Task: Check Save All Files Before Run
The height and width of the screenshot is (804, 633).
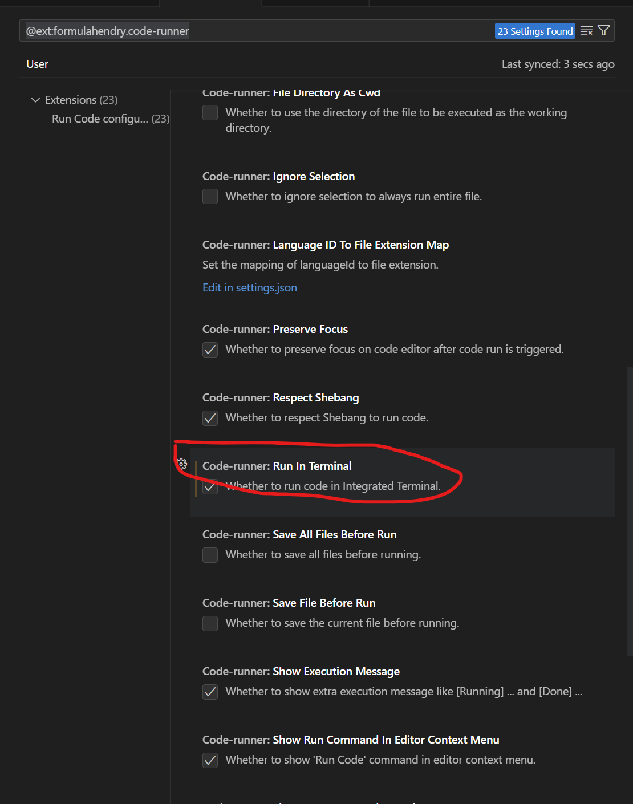Action: coord(210,555)
